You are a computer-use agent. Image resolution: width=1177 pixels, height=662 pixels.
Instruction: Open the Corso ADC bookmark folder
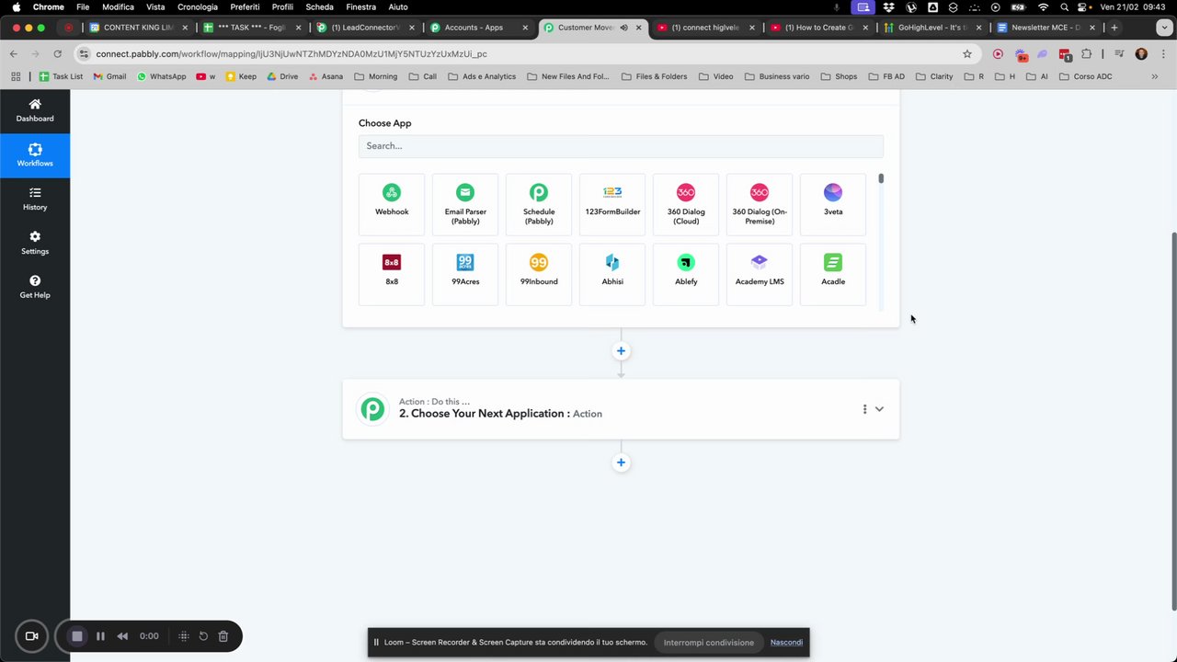pos(1085,76)
